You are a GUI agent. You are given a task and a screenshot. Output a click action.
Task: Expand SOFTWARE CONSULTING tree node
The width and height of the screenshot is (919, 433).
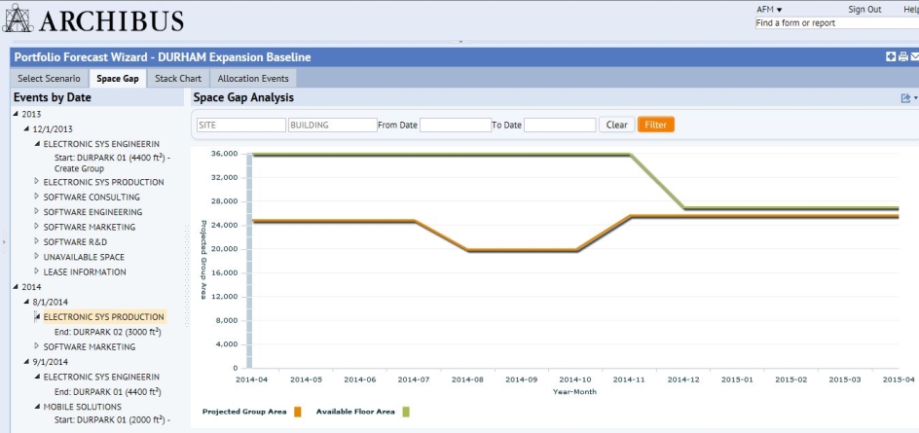(x=37, y=197)
